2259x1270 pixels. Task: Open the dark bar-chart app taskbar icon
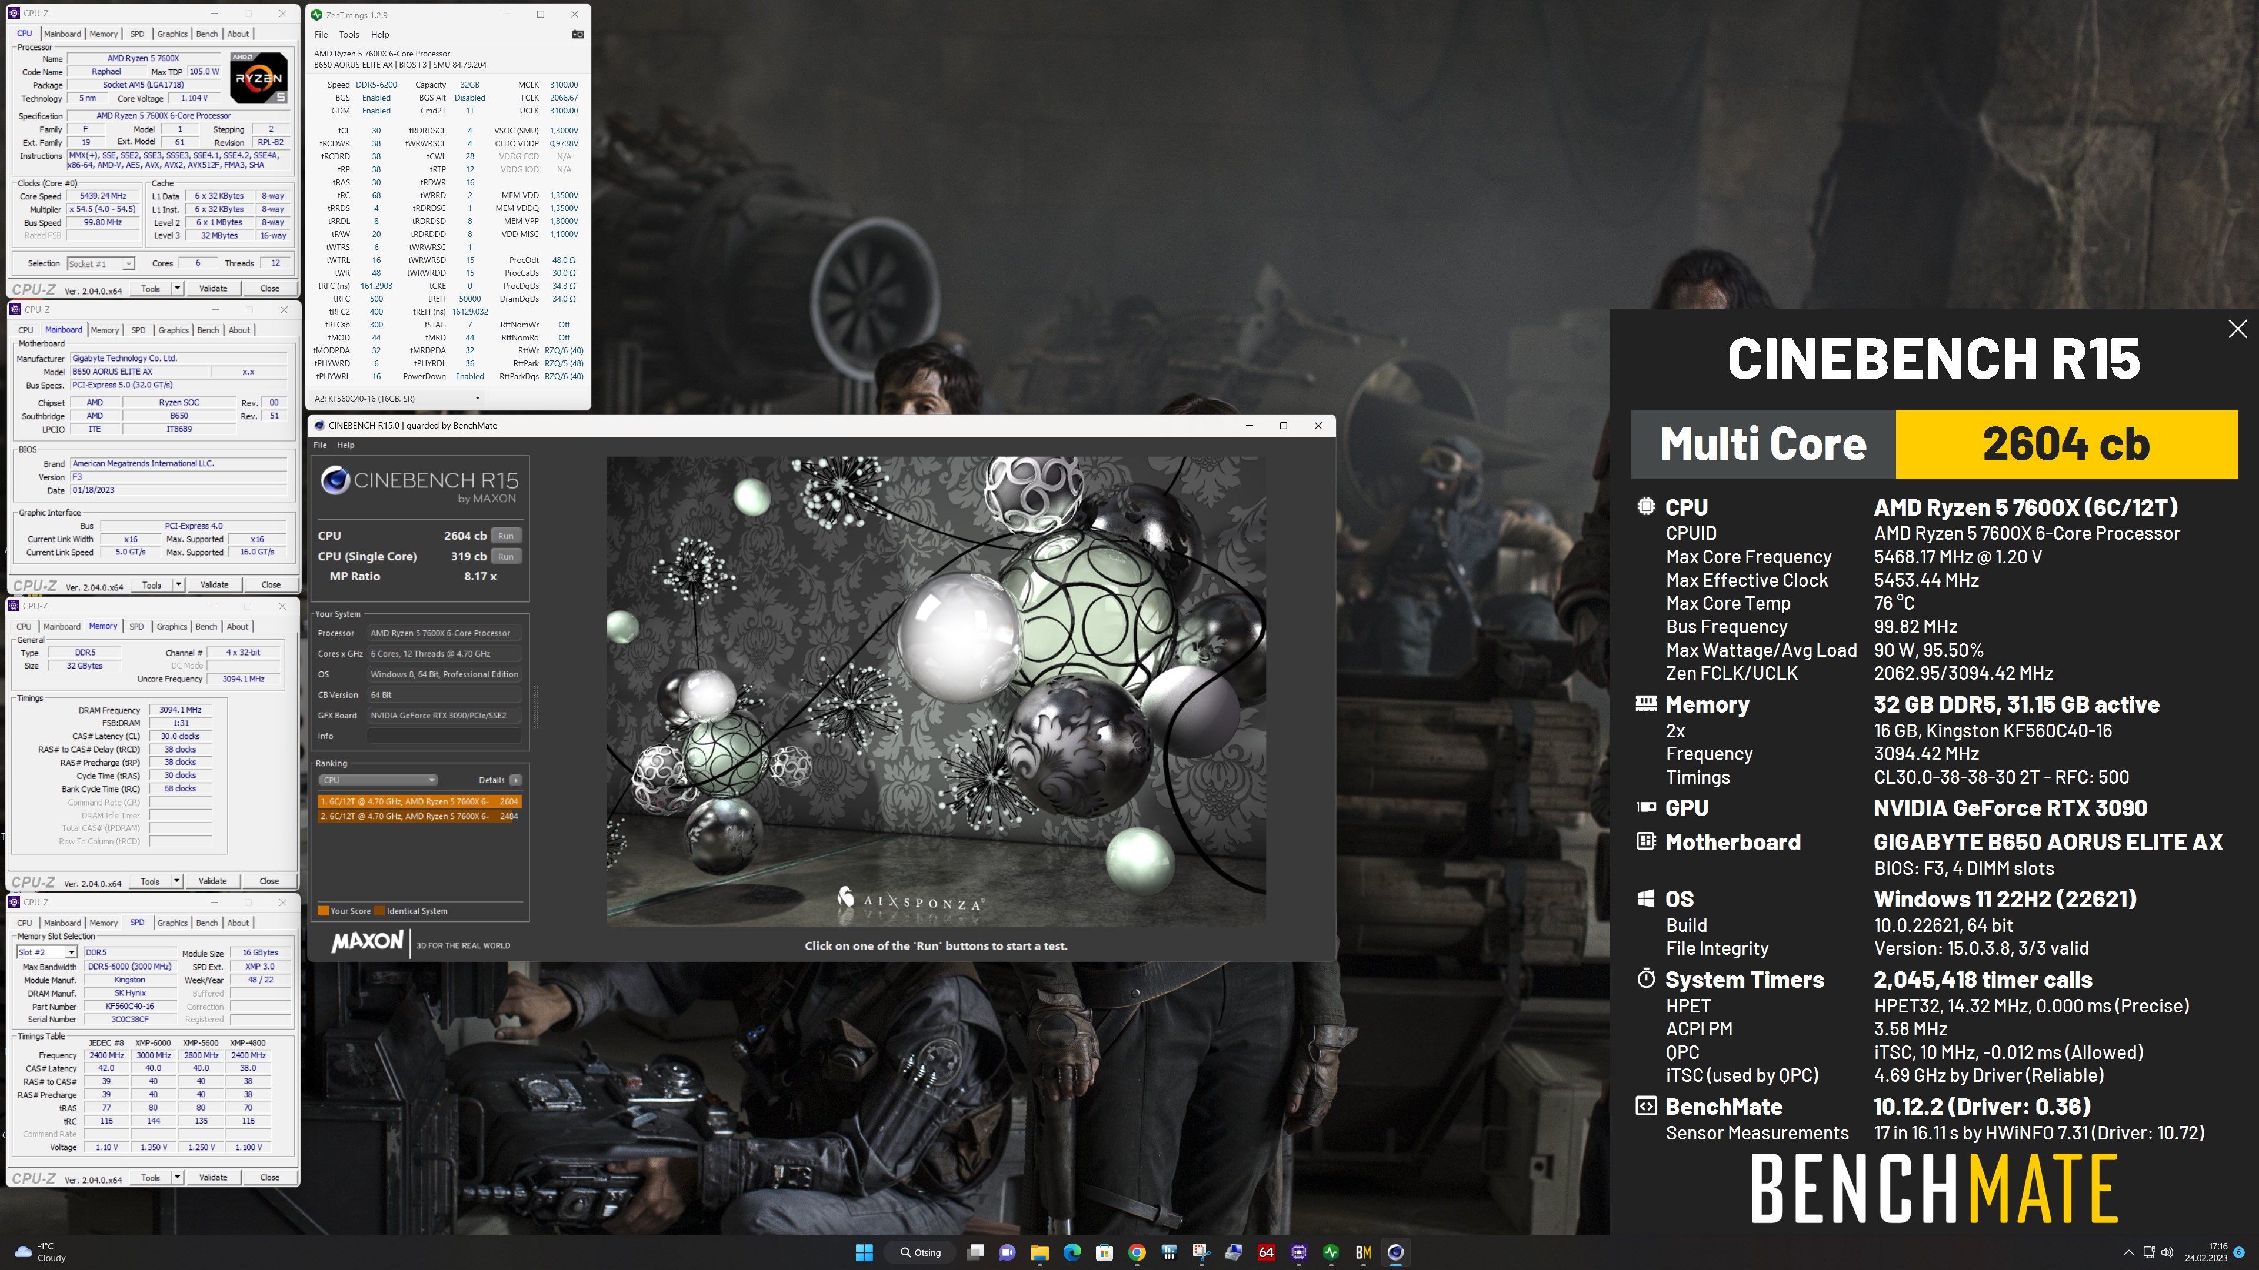click(x=1169, y=1252)
